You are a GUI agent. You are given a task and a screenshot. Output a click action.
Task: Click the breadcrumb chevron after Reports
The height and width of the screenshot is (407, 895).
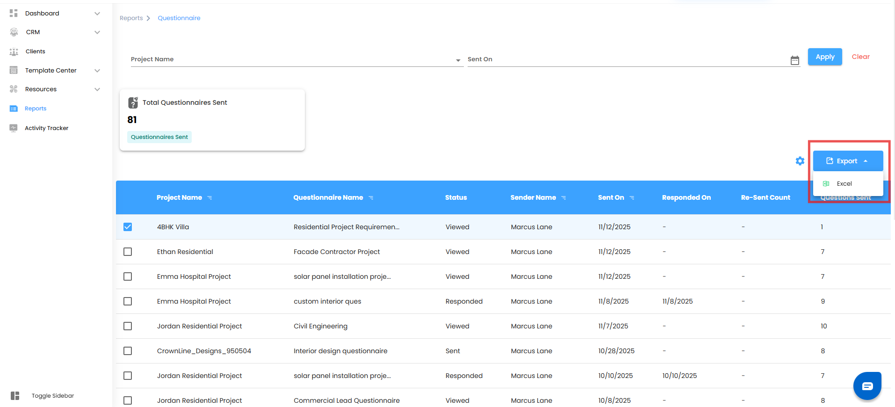[148, 18]
